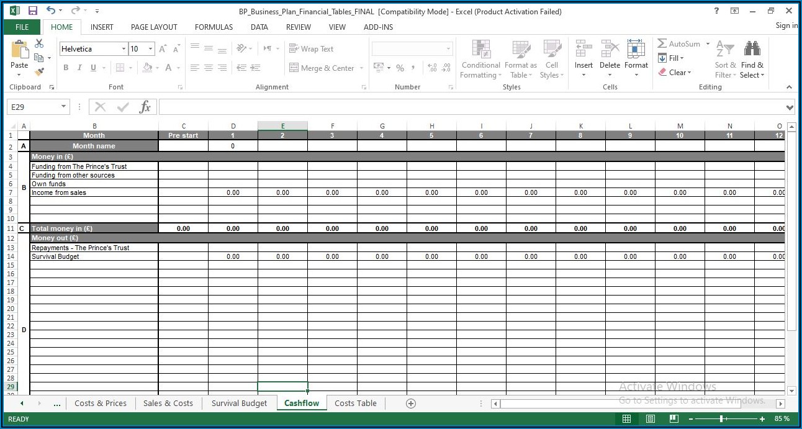Open the Survival Budget sheet tab

pyautogui.click(x=239, y=404)
